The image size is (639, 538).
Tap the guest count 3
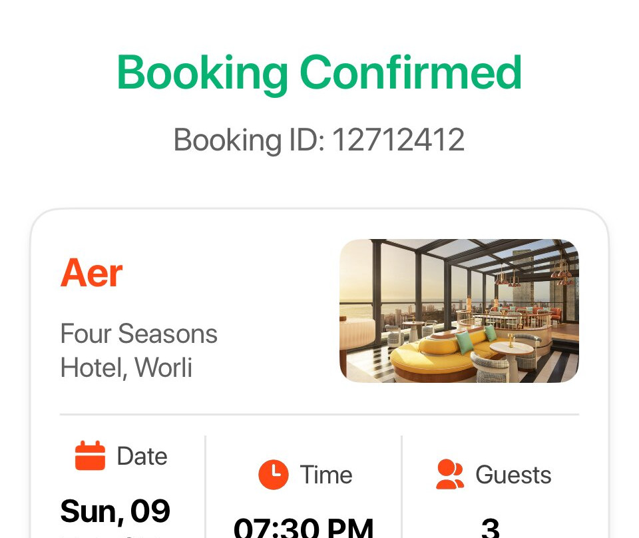pyautogui.click(x=490, y=528)
